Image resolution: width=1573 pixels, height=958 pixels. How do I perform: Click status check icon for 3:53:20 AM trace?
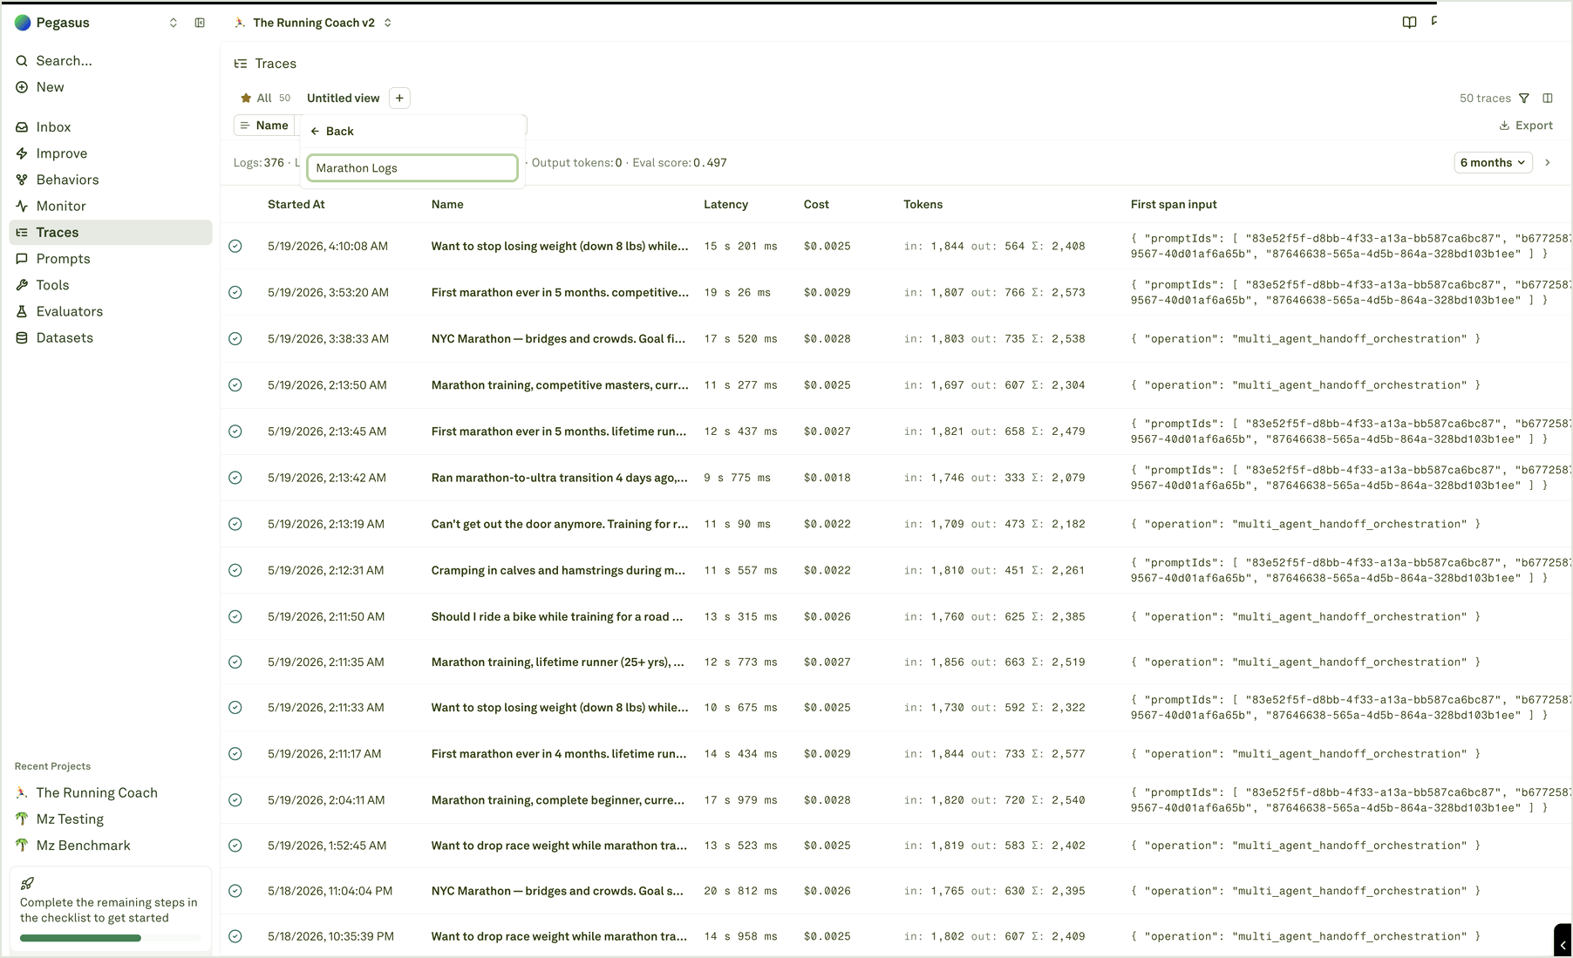pos(235,292)
